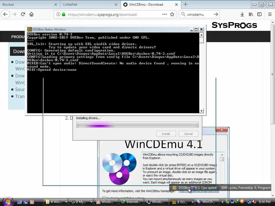Close the WinCDEmu installer with red X
Viewport: 275px width, 206px height.
pyautogui.click(x=222, y=130)
